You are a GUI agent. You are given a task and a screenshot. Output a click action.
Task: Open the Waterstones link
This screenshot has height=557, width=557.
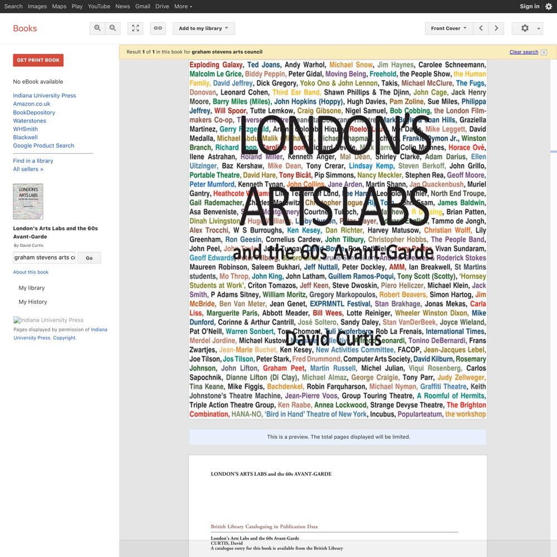coord(30,121)
